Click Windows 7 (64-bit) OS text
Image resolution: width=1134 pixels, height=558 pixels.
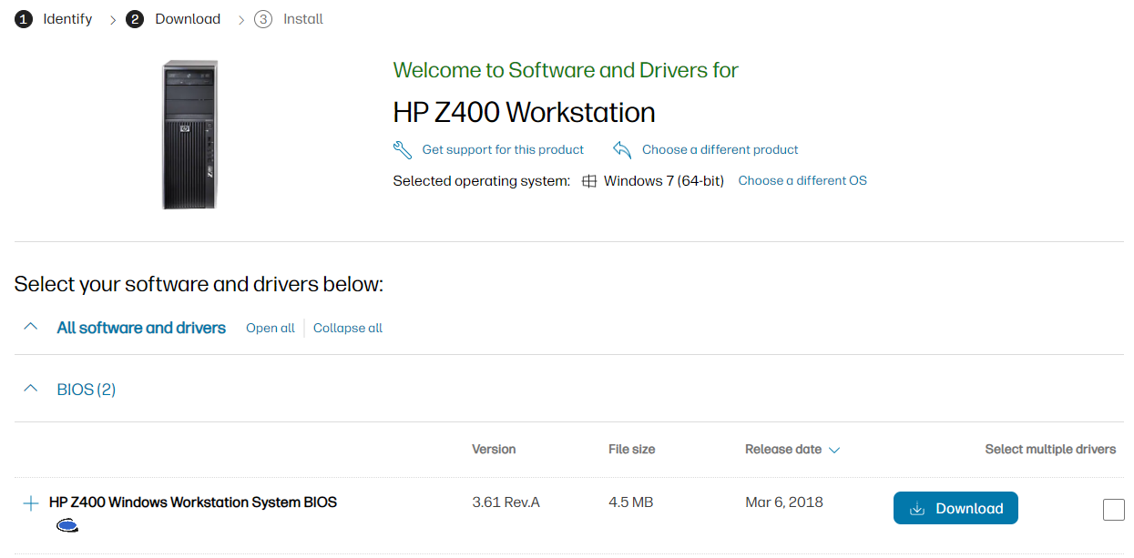pos(664,181)
